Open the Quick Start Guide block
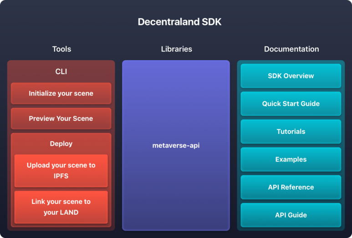Image resolution: width=352 pixels, height=238 pixels. tap(291, 104)
